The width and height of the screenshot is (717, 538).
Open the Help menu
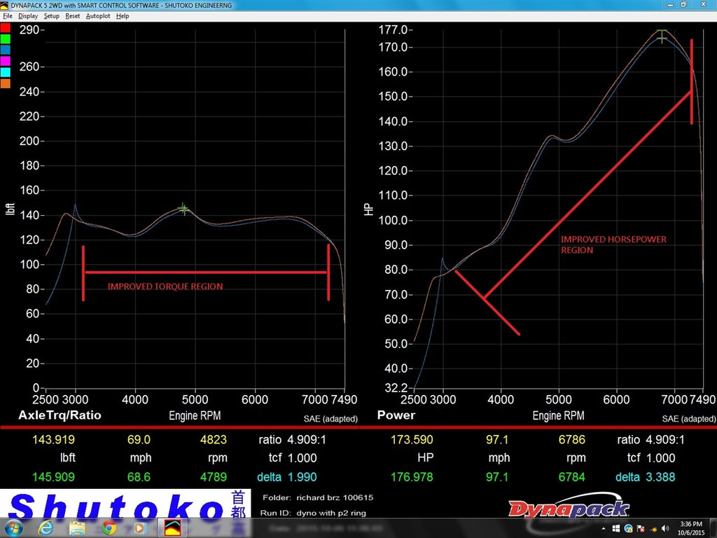click(122, 16)
